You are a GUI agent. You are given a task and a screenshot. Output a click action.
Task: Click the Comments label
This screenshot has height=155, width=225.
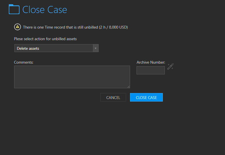click(x=24, y=62)
